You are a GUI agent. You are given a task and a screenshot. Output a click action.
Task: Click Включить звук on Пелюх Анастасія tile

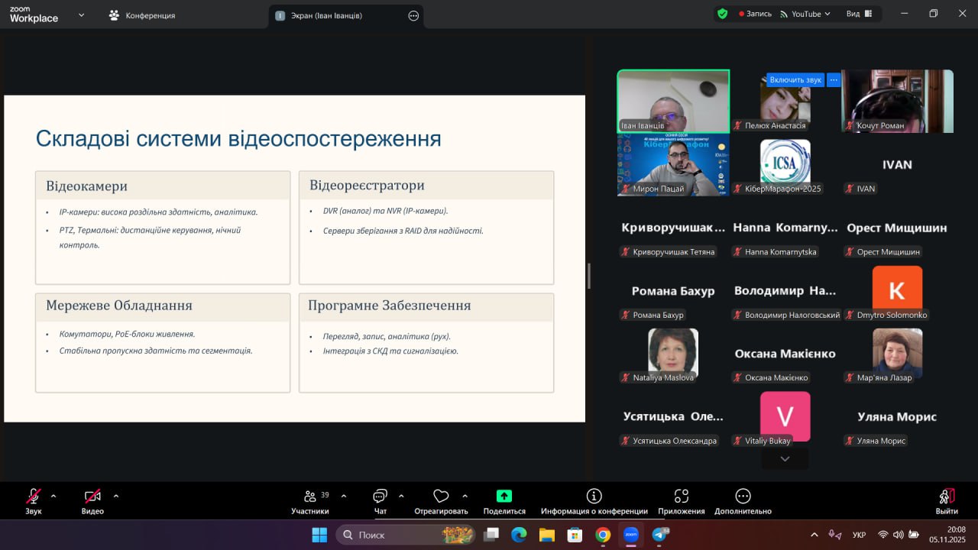795,79
